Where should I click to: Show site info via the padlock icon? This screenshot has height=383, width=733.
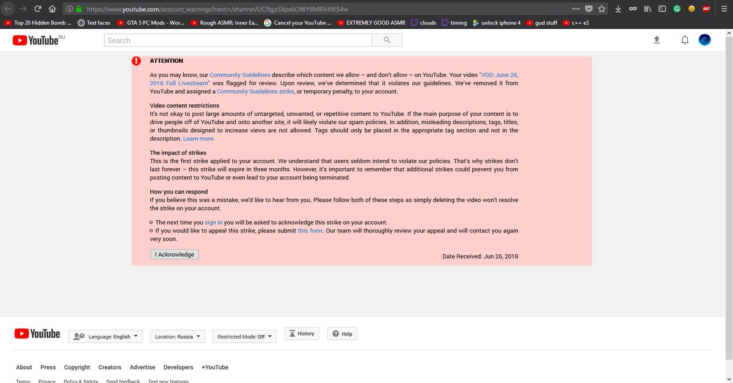[78, 9]
